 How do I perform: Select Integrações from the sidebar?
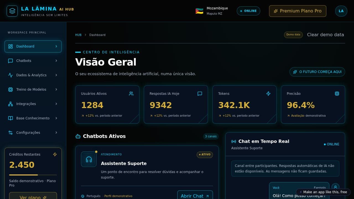click(33, 104)
